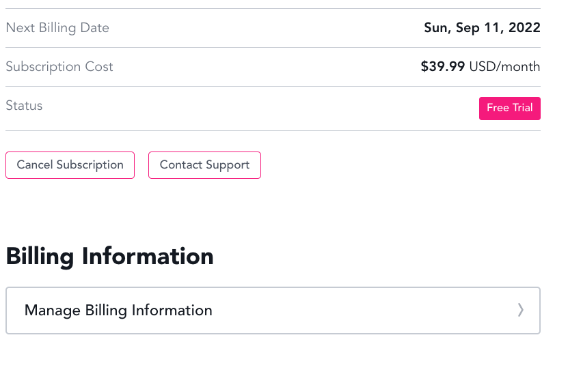Click the Billing Information heading
The image size is (568, 389).
click(109, 257)
